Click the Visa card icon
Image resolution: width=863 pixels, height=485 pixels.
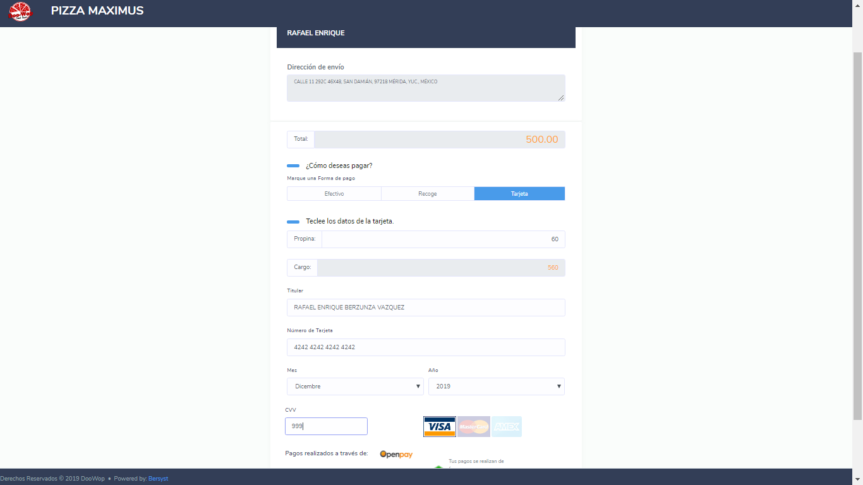[x=439, y=427]
